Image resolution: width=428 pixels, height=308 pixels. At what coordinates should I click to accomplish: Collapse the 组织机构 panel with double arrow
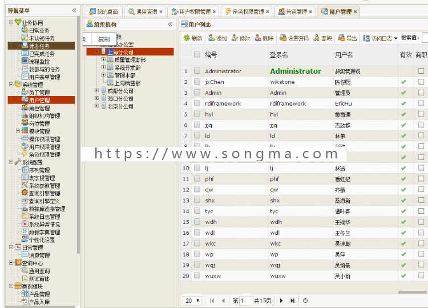170,25
